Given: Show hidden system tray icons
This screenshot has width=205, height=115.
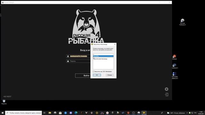Looking at the screenshot, I should tap(187, 113).
